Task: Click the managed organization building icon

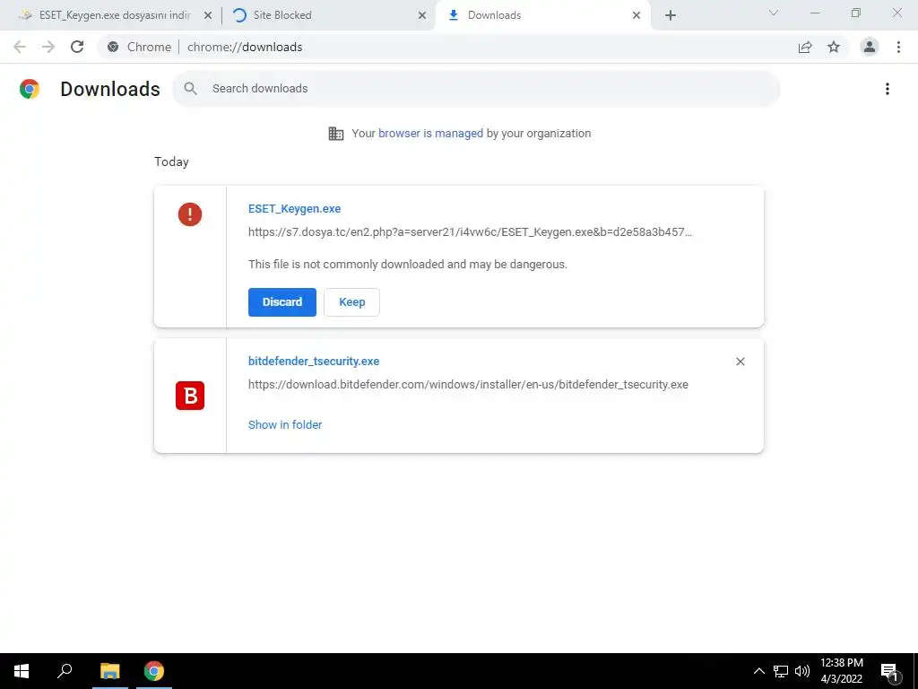Action: pyautogui.click(x=336, y=134)
